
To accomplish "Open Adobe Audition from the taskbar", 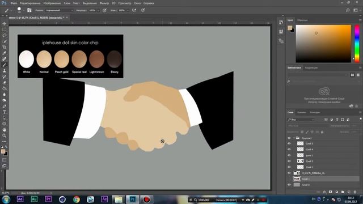I will click(34, 199).
